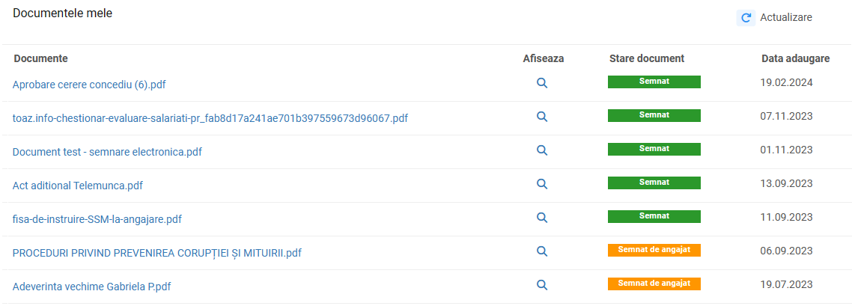
Task: Open Act aditional Telemunca.pdf link
Action: (78, 186)
